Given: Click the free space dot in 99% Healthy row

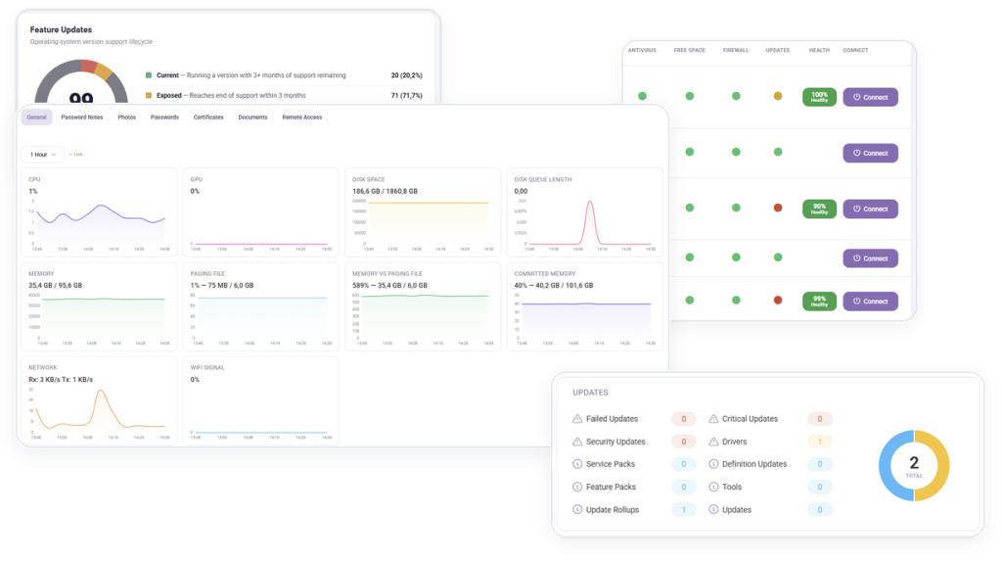Looking at the screenshot, I should coord(690,300).
